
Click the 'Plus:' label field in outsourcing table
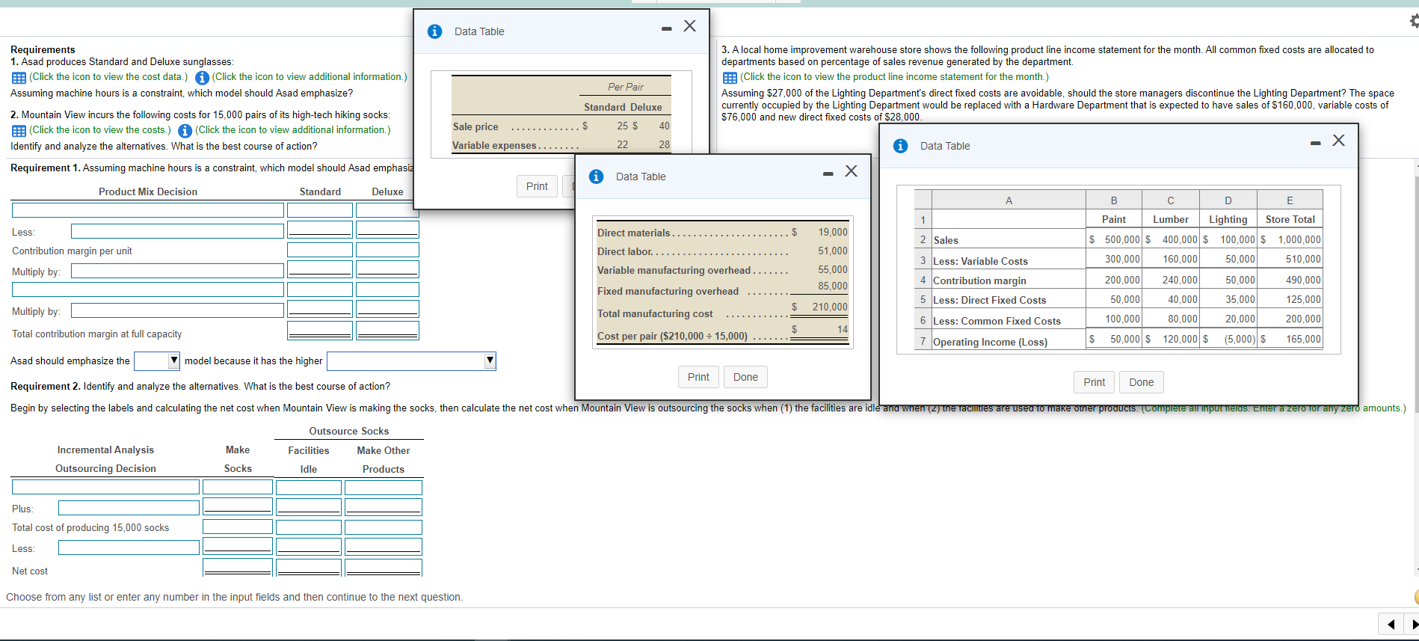[x=129, y=508]
